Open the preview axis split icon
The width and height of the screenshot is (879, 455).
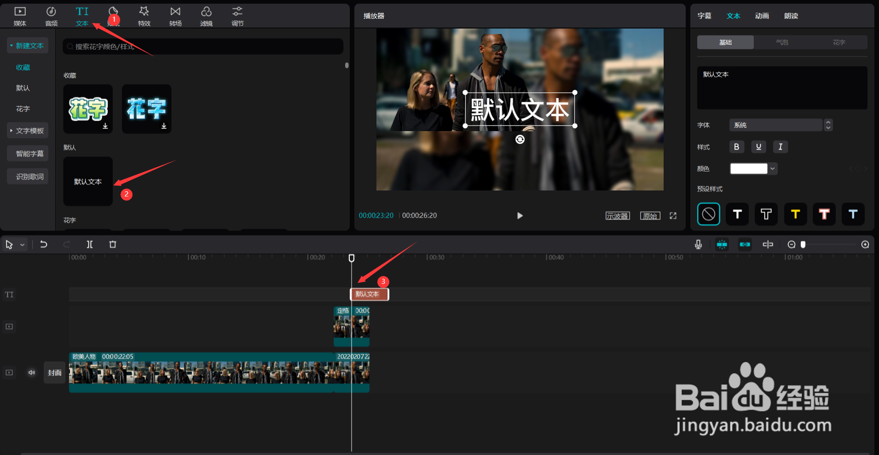pos(768,244)
